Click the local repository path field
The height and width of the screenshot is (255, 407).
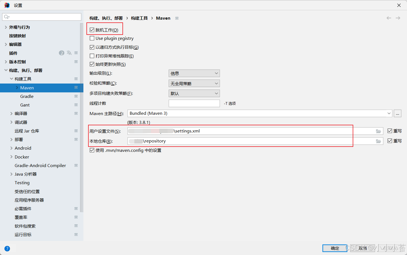coord(255,141)
